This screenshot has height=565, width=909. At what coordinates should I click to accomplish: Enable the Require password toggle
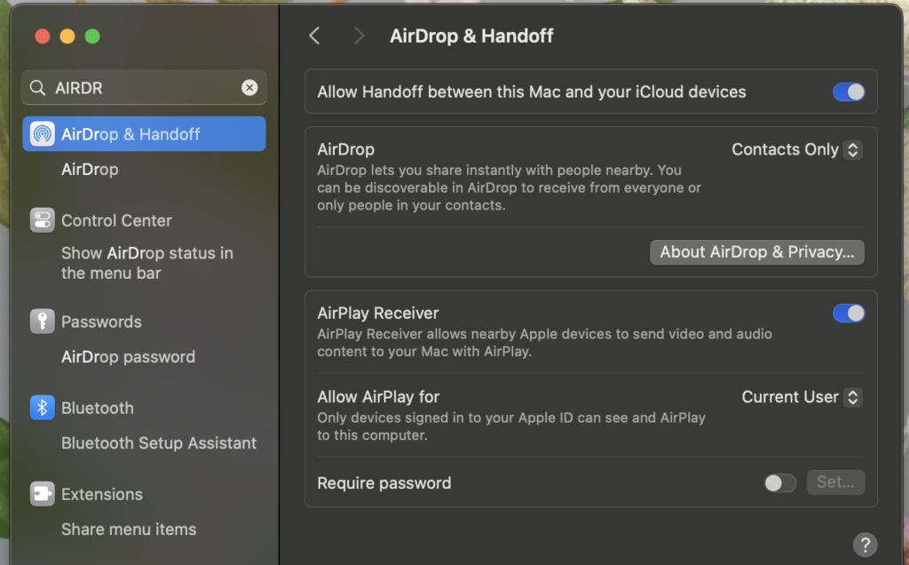pos(780,482)
